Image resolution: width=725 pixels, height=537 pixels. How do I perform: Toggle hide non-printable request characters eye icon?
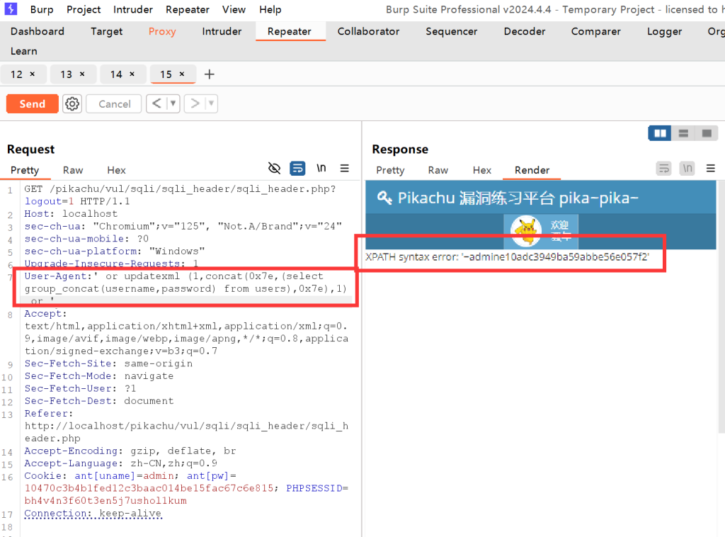[x=274, y=169]
